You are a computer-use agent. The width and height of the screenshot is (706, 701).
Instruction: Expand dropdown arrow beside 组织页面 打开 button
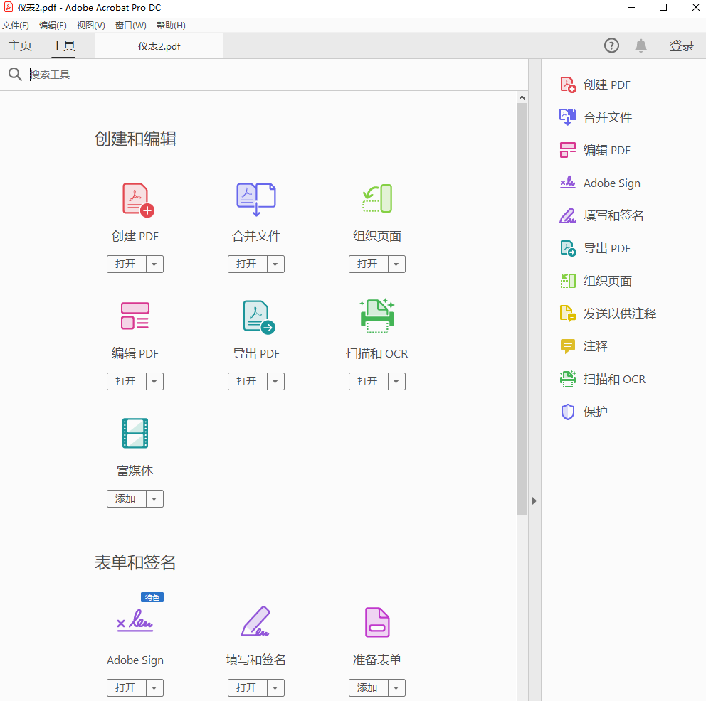(x=396, y=264)
